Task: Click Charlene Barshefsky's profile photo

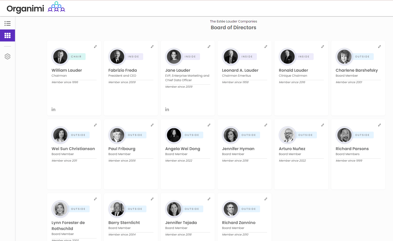Action: (x=344, y=57)
